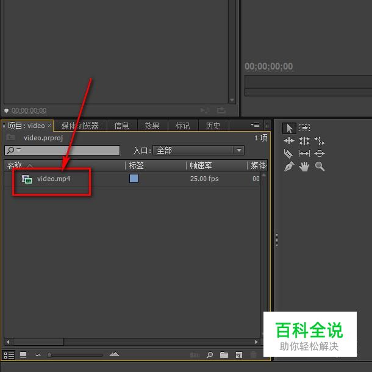Adjust the thumbnail zoom slider
The height and width of the screenshot is (372, 372).
(x=49, y=355)
